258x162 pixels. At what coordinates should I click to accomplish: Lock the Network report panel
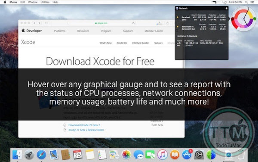tap(227, 8)
